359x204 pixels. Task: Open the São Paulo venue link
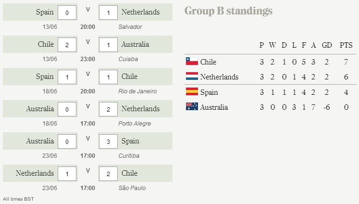coord(132,188)
